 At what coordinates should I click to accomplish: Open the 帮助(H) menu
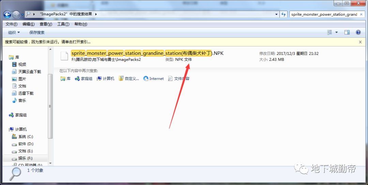click(x=81, y=24)
